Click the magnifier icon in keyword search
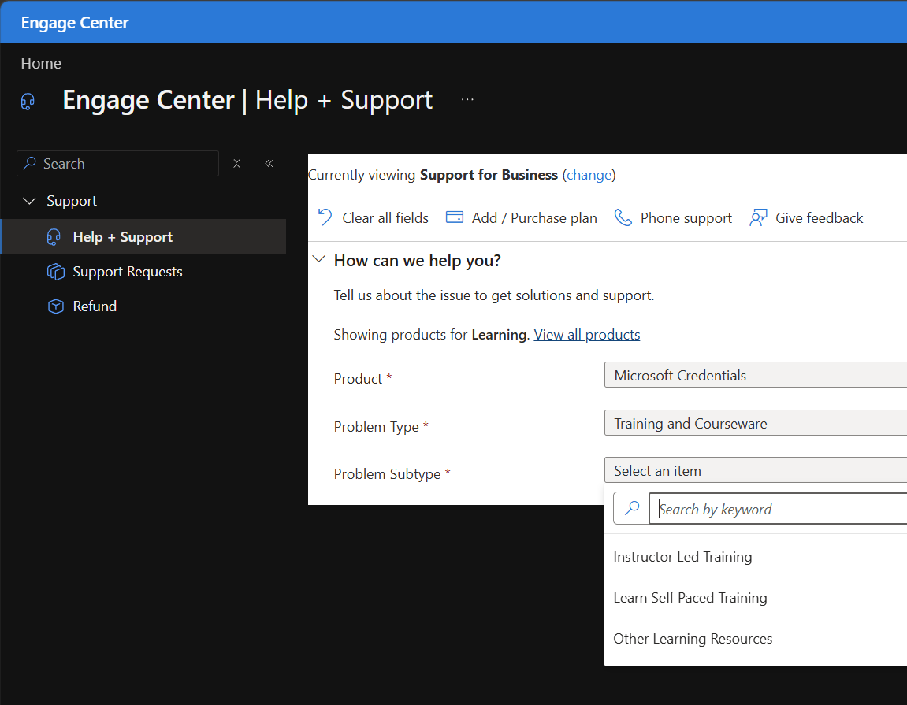907x705 pixels. [x=632, y=508]
